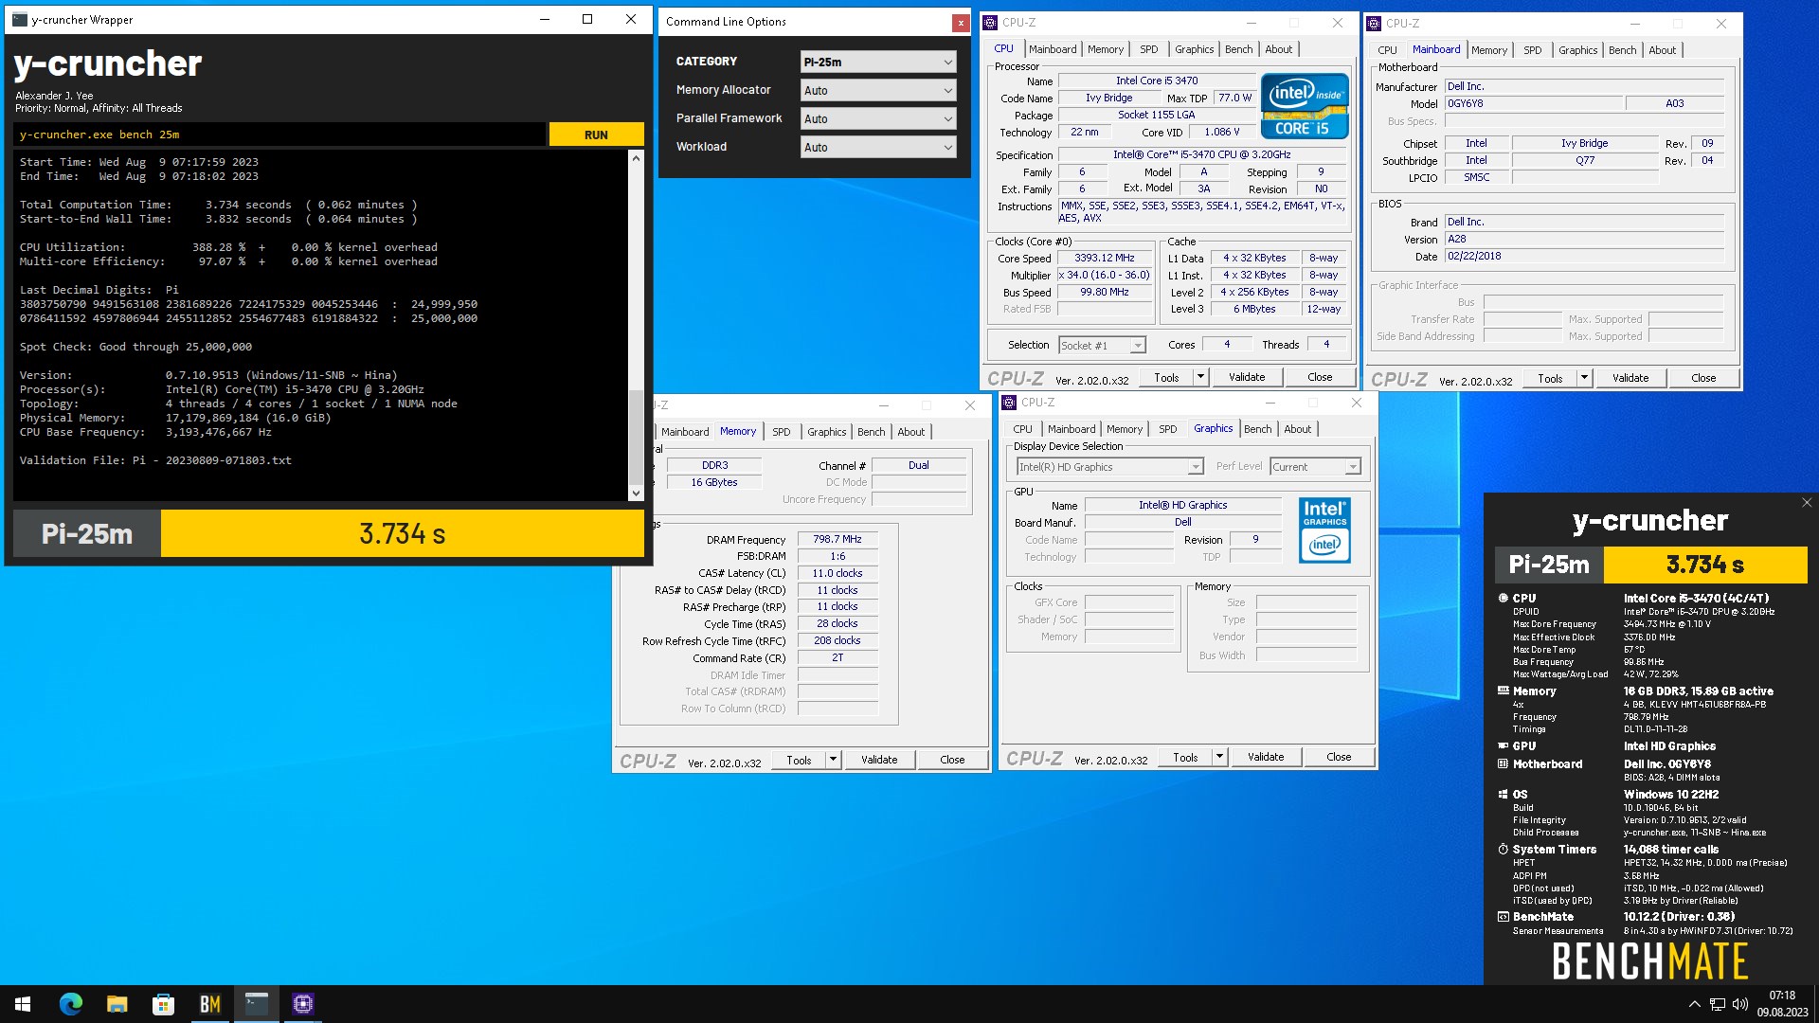Open Memory tab in CPU-Z Graphics window
1819x1023 pixels.
click(x=1125, y=429)
